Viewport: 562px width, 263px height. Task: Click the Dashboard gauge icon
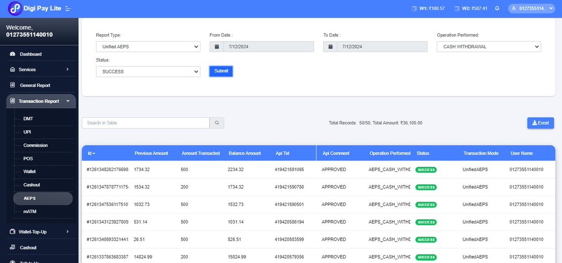point(13,54)
